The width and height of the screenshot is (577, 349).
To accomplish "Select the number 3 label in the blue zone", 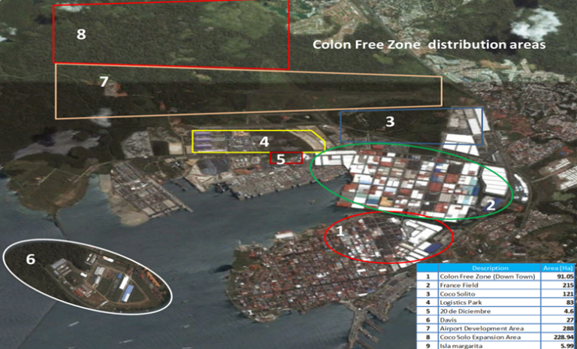I will [389, 121].
